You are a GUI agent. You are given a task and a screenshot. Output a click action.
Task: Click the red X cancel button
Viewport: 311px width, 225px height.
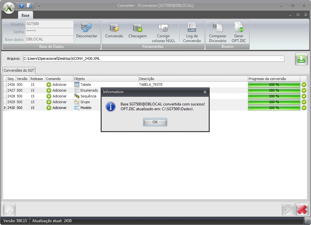coord(302,209)
